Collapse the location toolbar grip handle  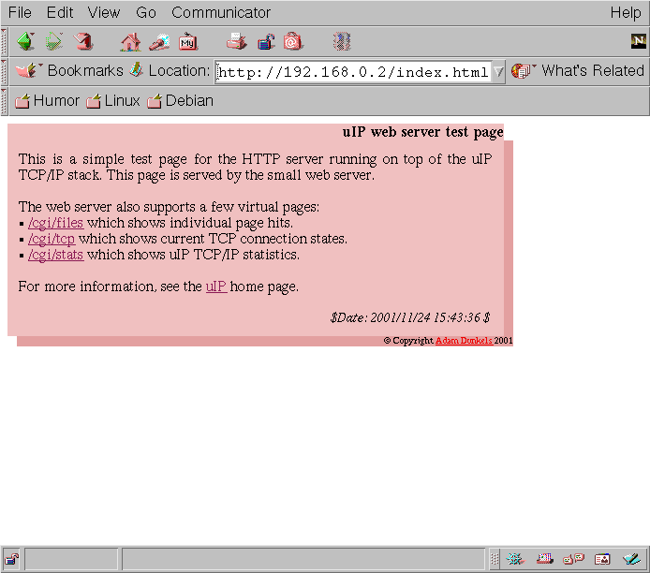pos(4,72)
